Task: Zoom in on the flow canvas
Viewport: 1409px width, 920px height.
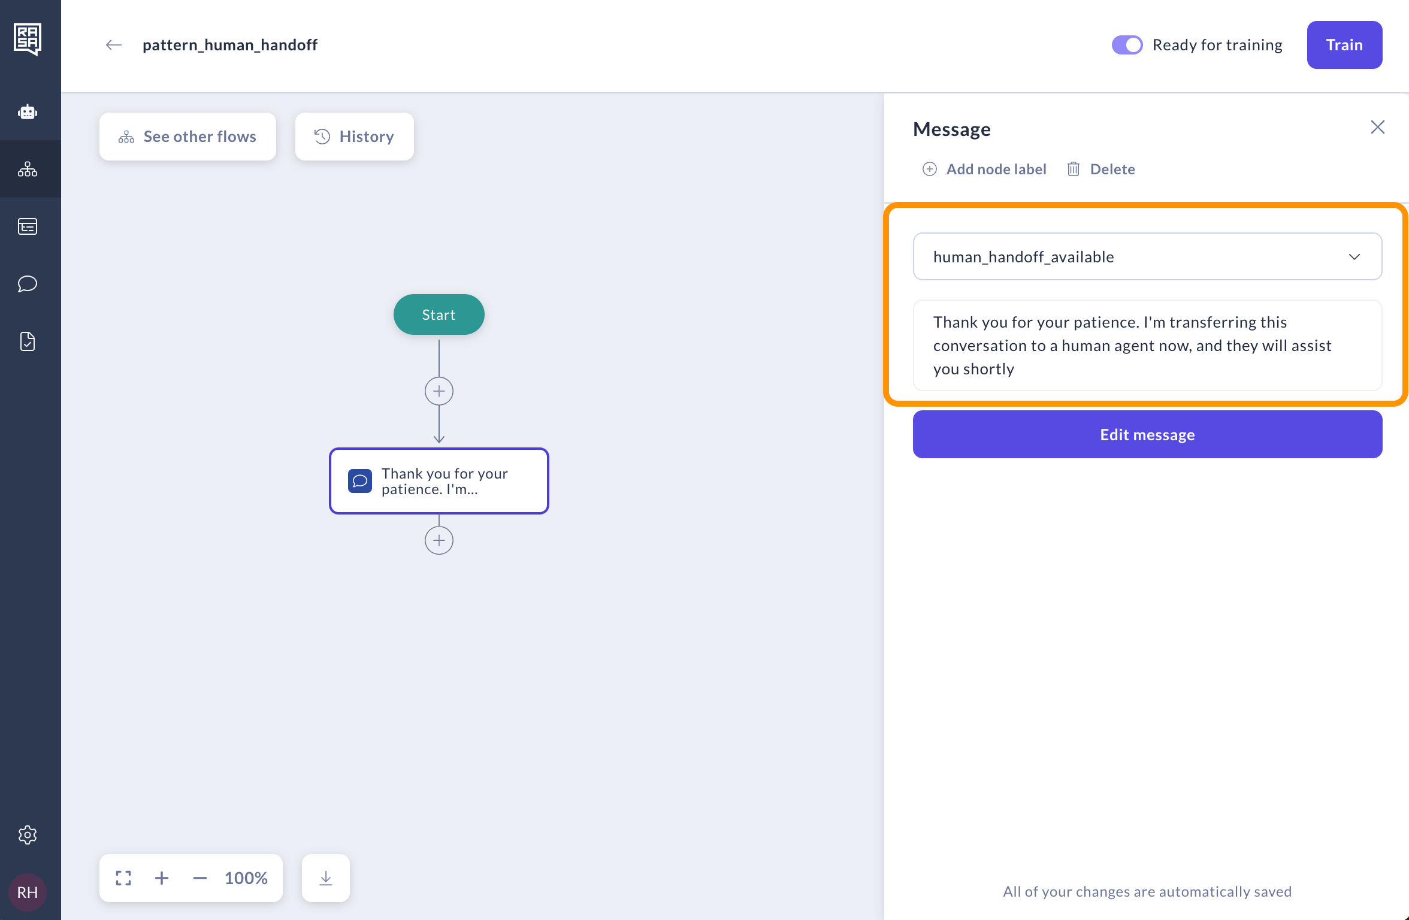Action: coord(161,877)
